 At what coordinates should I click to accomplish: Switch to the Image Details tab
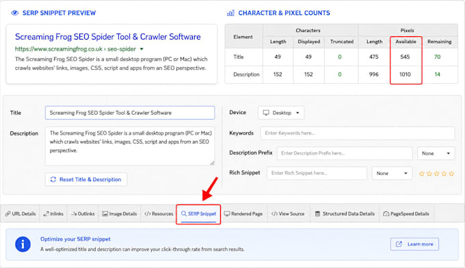pos(120,214)
